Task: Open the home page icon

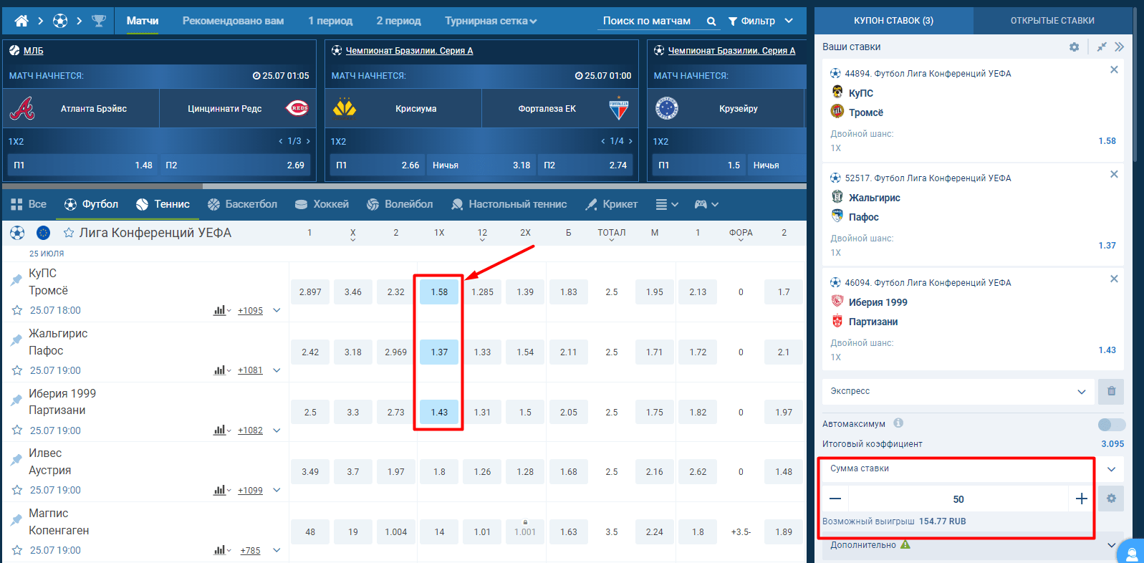Action: pos(21,21)
